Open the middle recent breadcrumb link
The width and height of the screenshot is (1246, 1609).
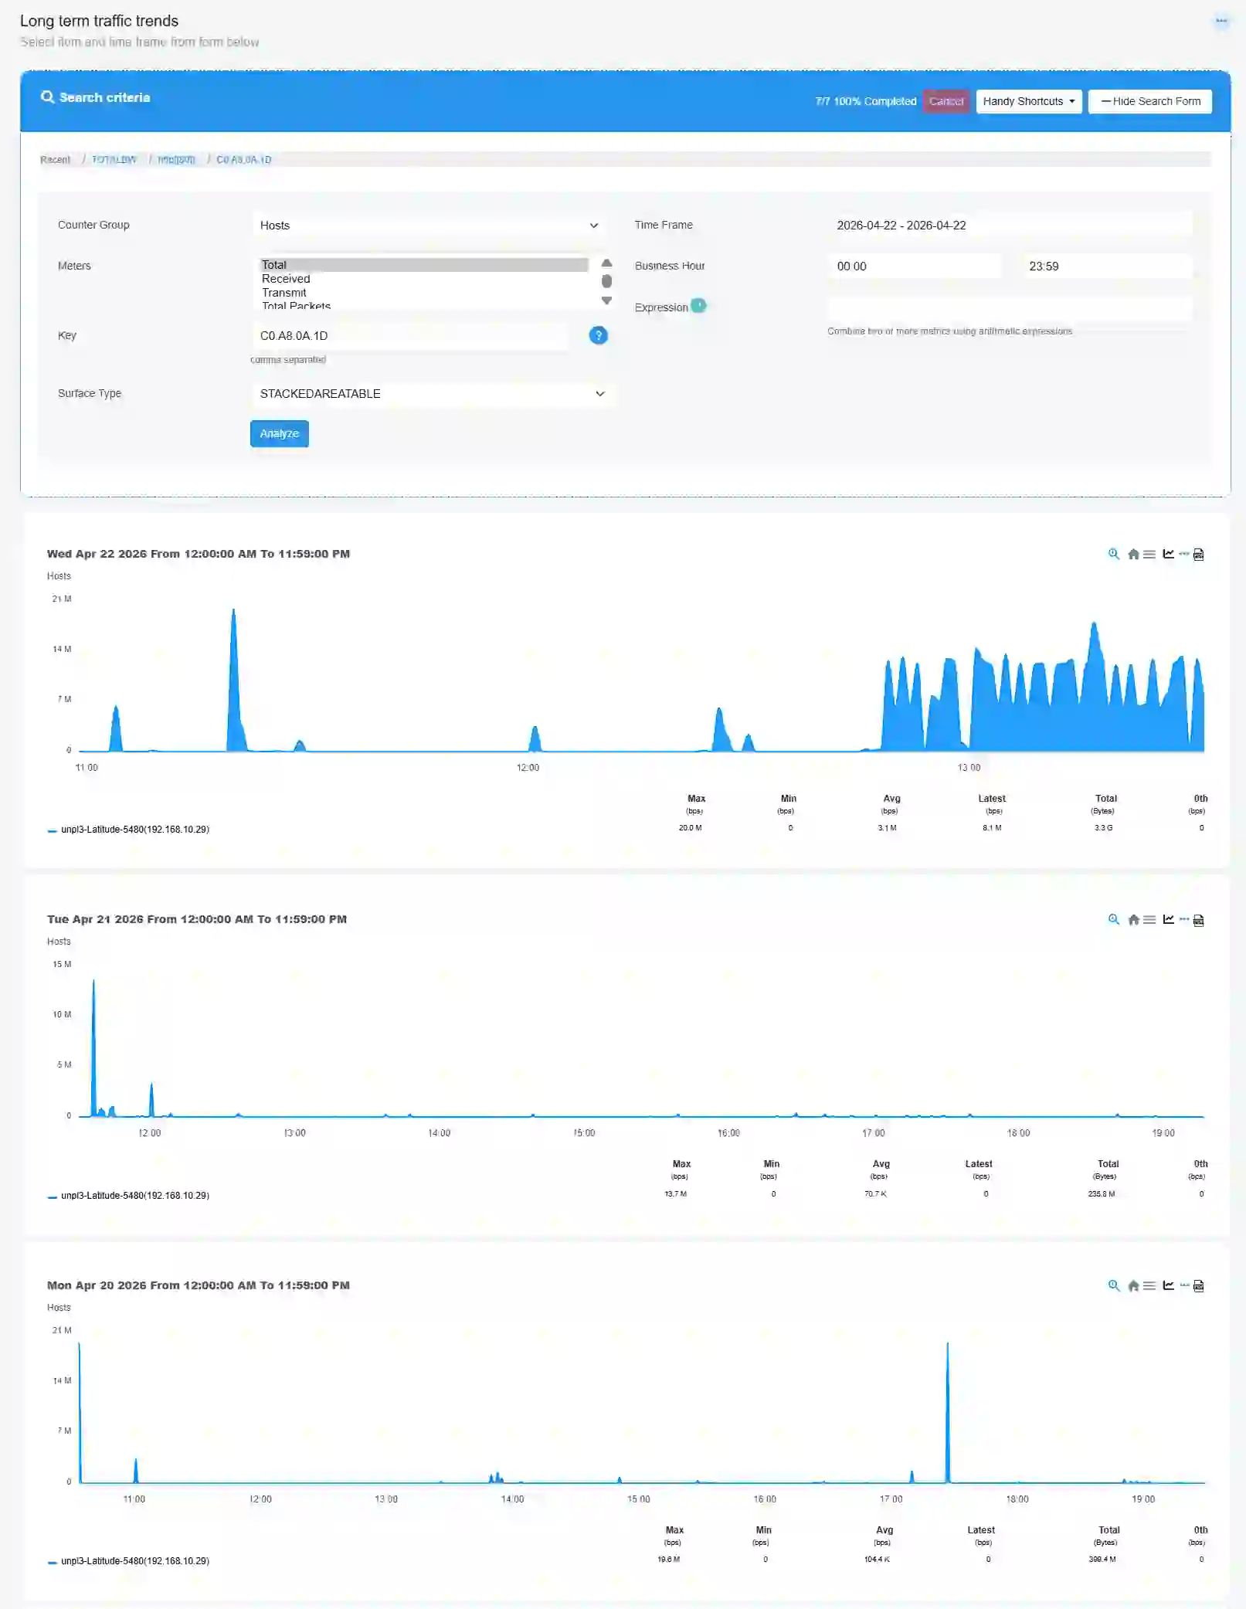click(x=176, y=160)
